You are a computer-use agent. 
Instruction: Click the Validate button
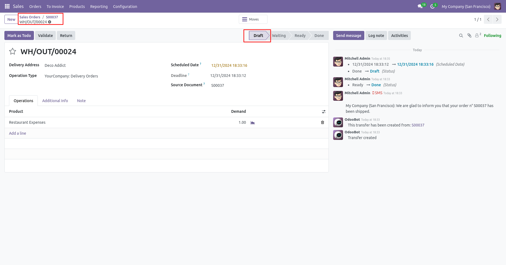tap(45, 36)
